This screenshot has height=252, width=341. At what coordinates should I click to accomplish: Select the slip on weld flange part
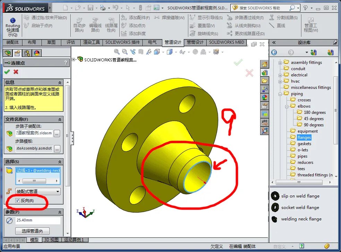coord(300,196)
